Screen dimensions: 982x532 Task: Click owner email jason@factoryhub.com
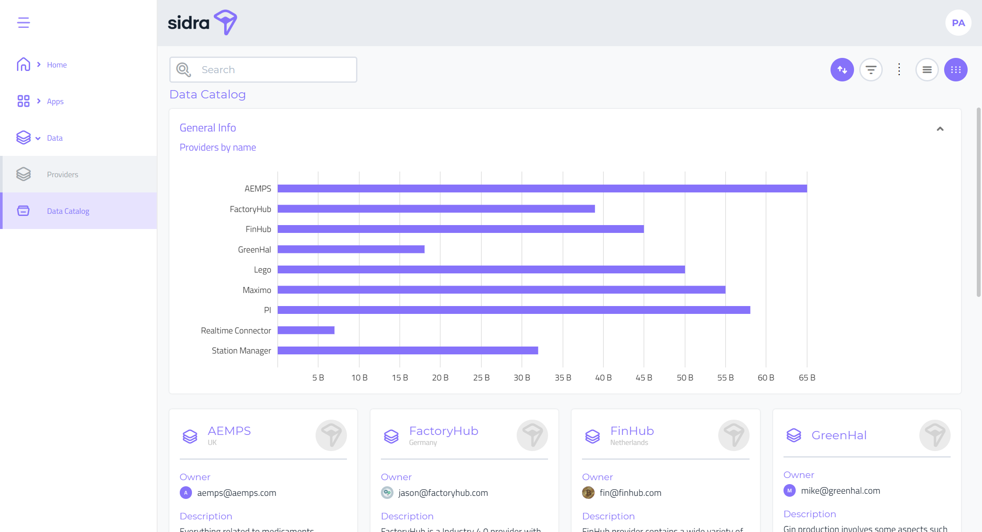point(443,493)
